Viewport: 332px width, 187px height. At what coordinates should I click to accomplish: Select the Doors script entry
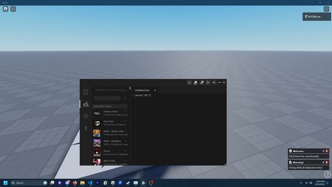(x=110, y=153)
